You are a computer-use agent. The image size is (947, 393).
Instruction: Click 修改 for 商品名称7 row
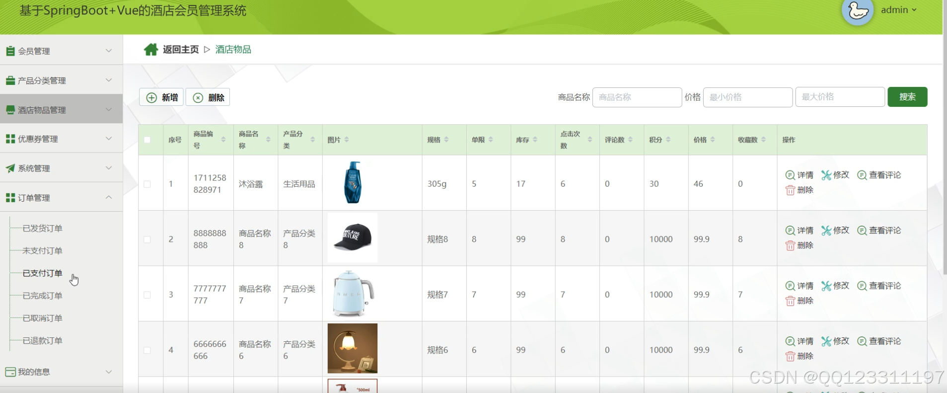(835, 286)
